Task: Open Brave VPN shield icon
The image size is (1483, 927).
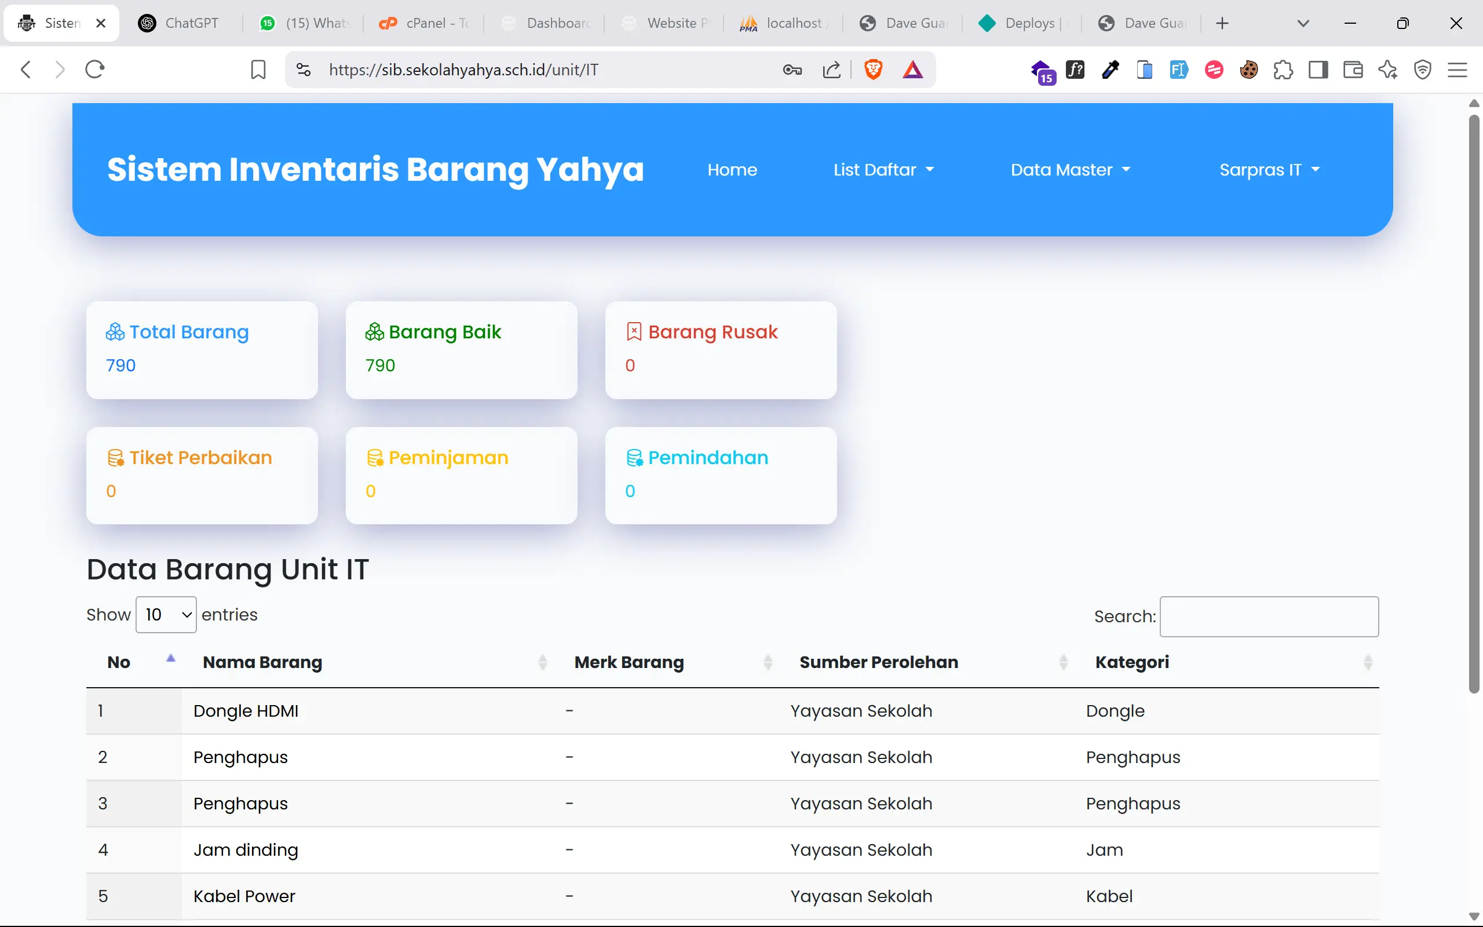Action: tap(1423, 70)
